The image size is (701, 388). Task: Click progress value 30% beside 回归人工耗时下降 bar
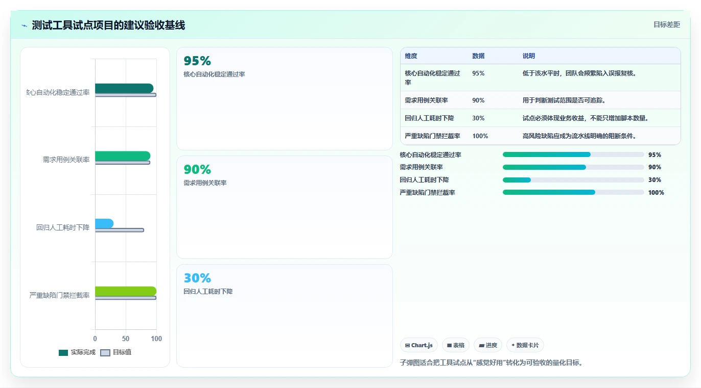(655, 180)
